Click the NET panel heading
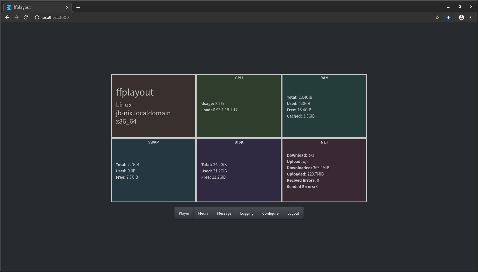The image size is (478, 272). [324, 142]
